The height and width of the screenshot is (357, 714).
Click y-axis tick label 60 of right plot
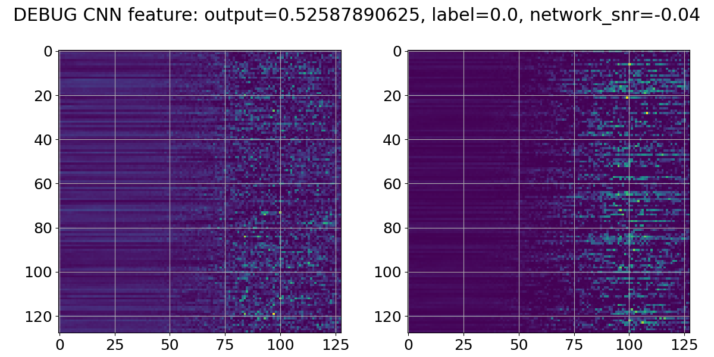[x=393, y=184]
